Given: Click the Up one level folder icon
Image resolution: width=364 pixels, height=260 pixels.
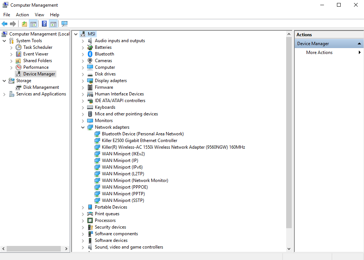Looking at the screenshot, I should 24,24.
